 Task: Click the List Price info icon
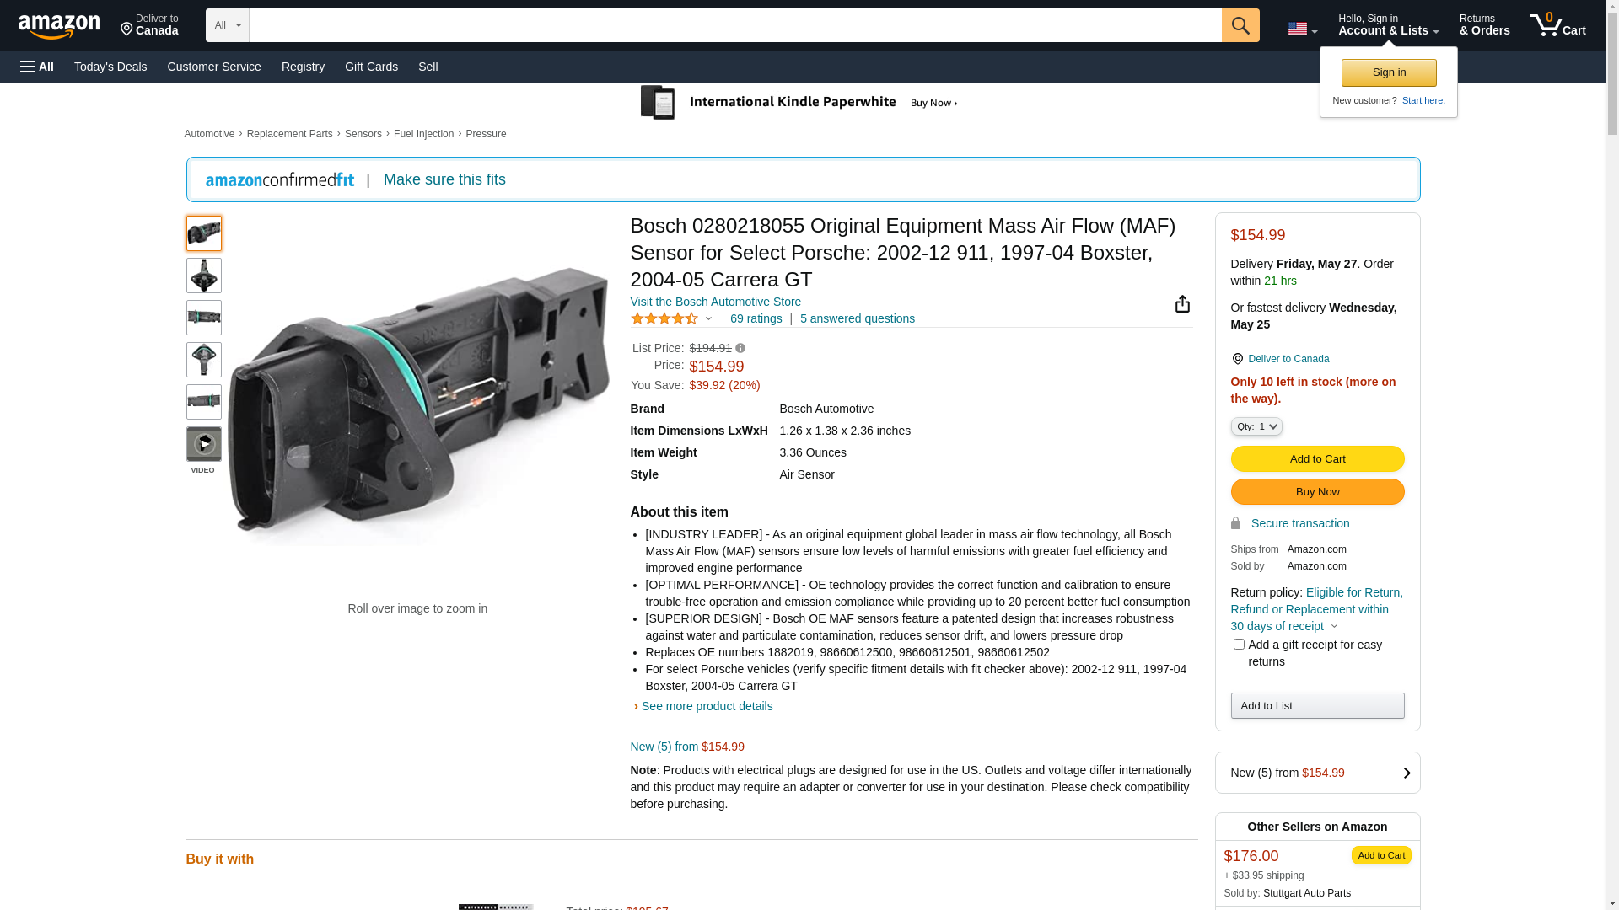(740, 348)
